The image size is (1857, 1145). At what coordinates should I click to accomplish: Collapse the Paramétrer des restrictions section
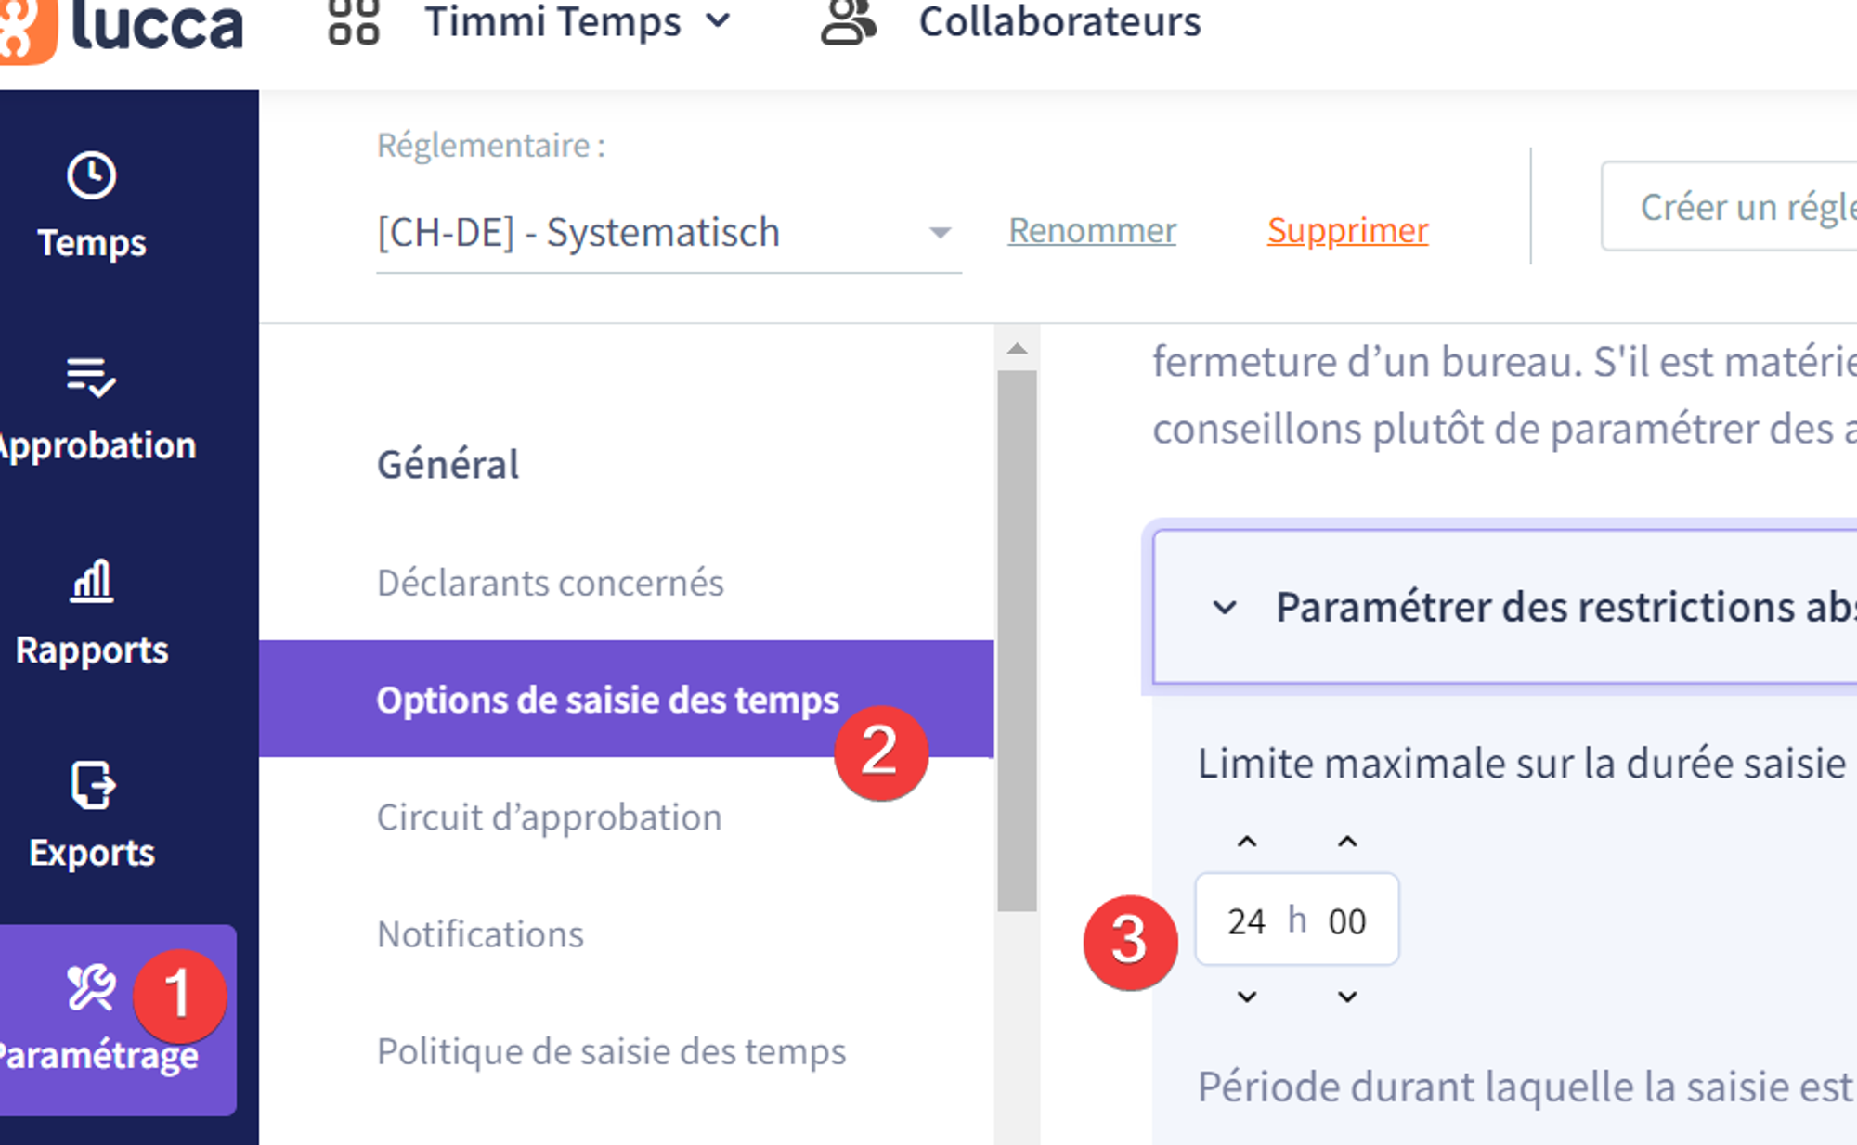(1225, 608)
